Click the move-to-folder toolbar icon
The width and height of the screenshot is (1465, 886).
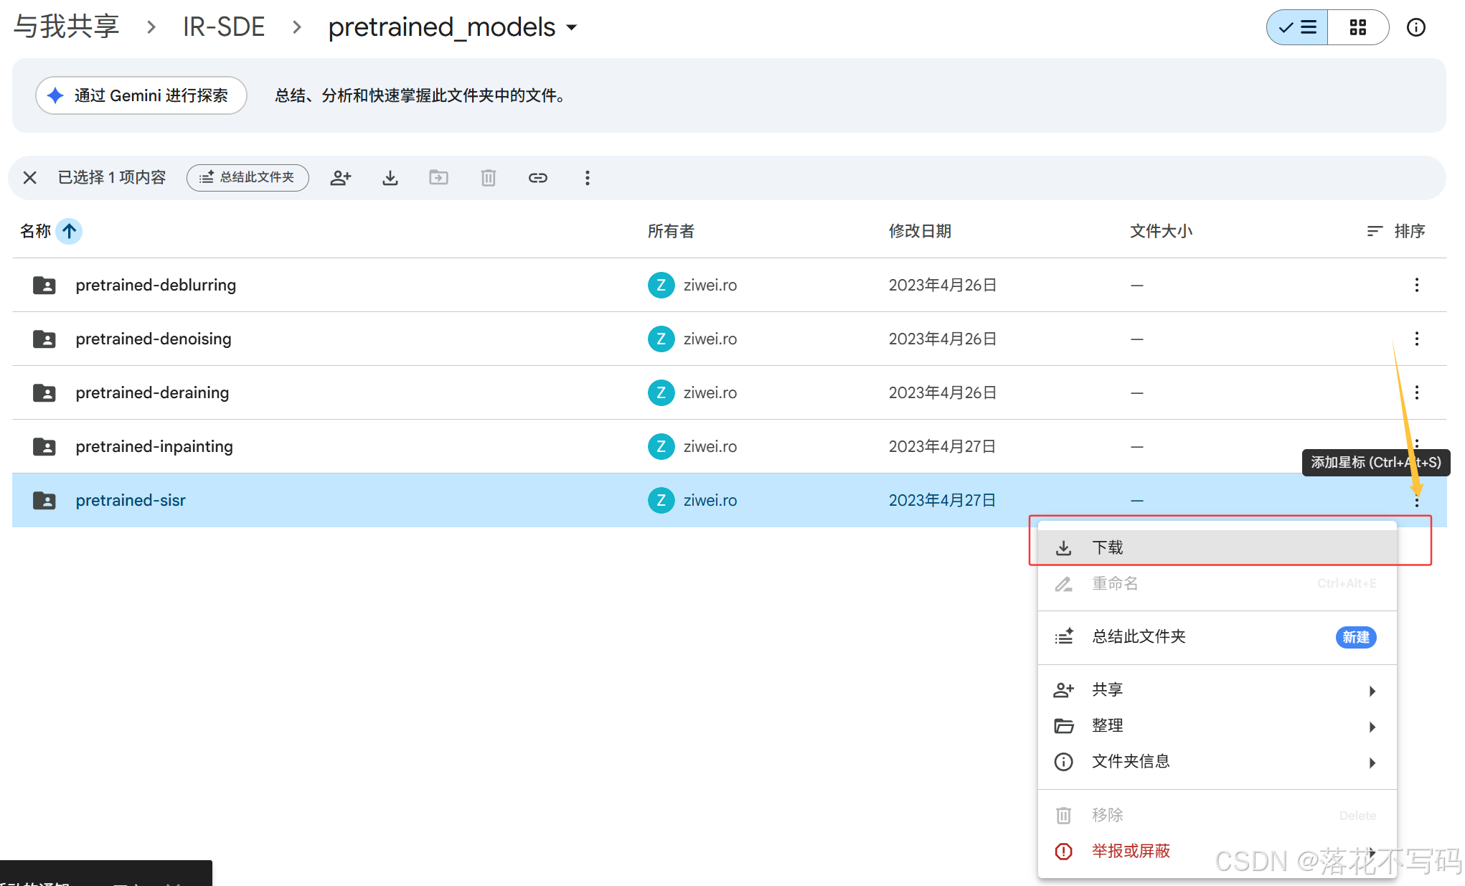[438, 178]
